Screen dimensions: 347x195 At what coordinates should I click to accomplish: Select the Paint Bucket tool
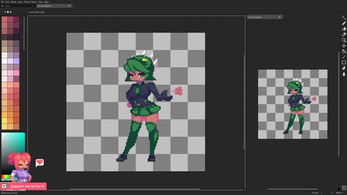click(x=344, y=51)
